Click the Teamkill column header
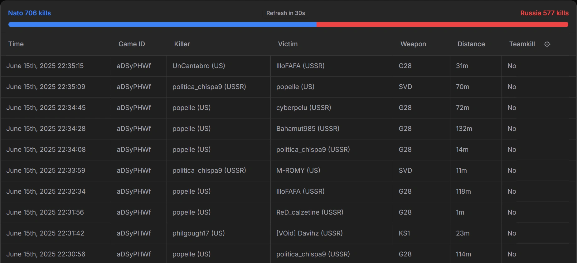This screenshot has height=263, width=577. (x=522, y=44)
